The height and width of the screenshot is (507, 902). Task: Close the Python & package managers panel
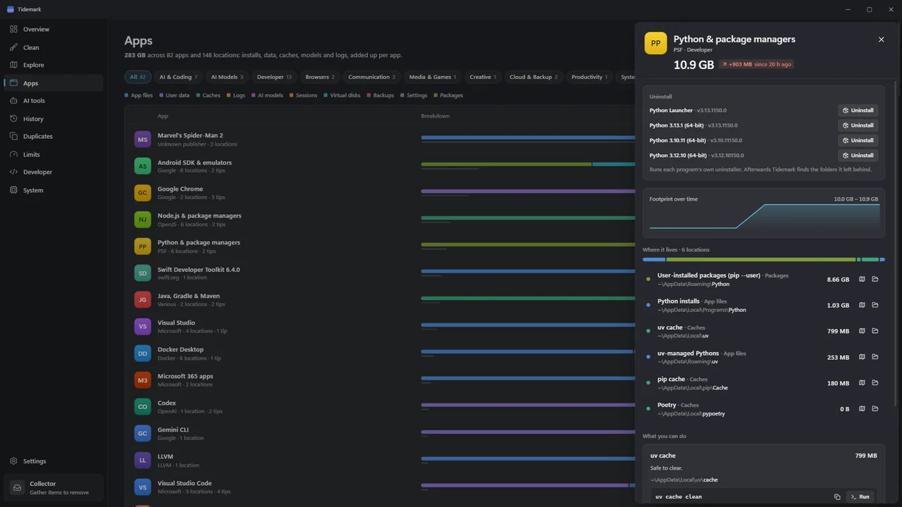[x=881, y=39]
